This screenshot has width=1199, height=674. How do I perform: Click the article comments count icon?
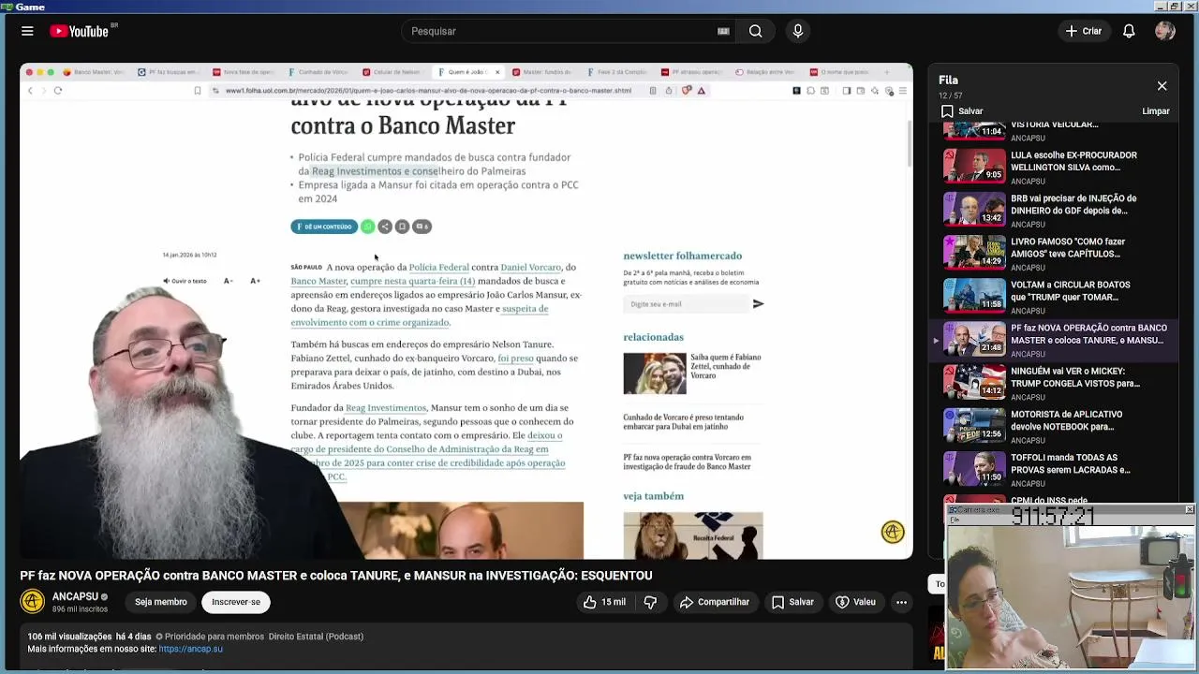(422, 227)
